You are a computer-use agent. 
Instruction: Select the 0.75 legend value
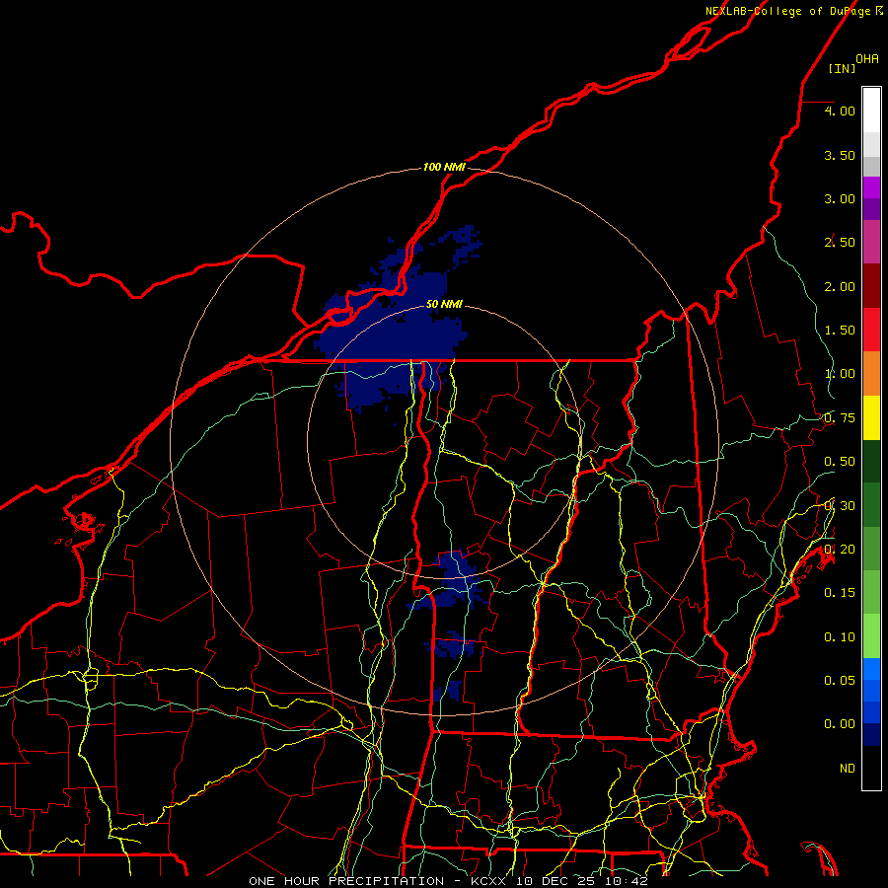coord(840,418)
